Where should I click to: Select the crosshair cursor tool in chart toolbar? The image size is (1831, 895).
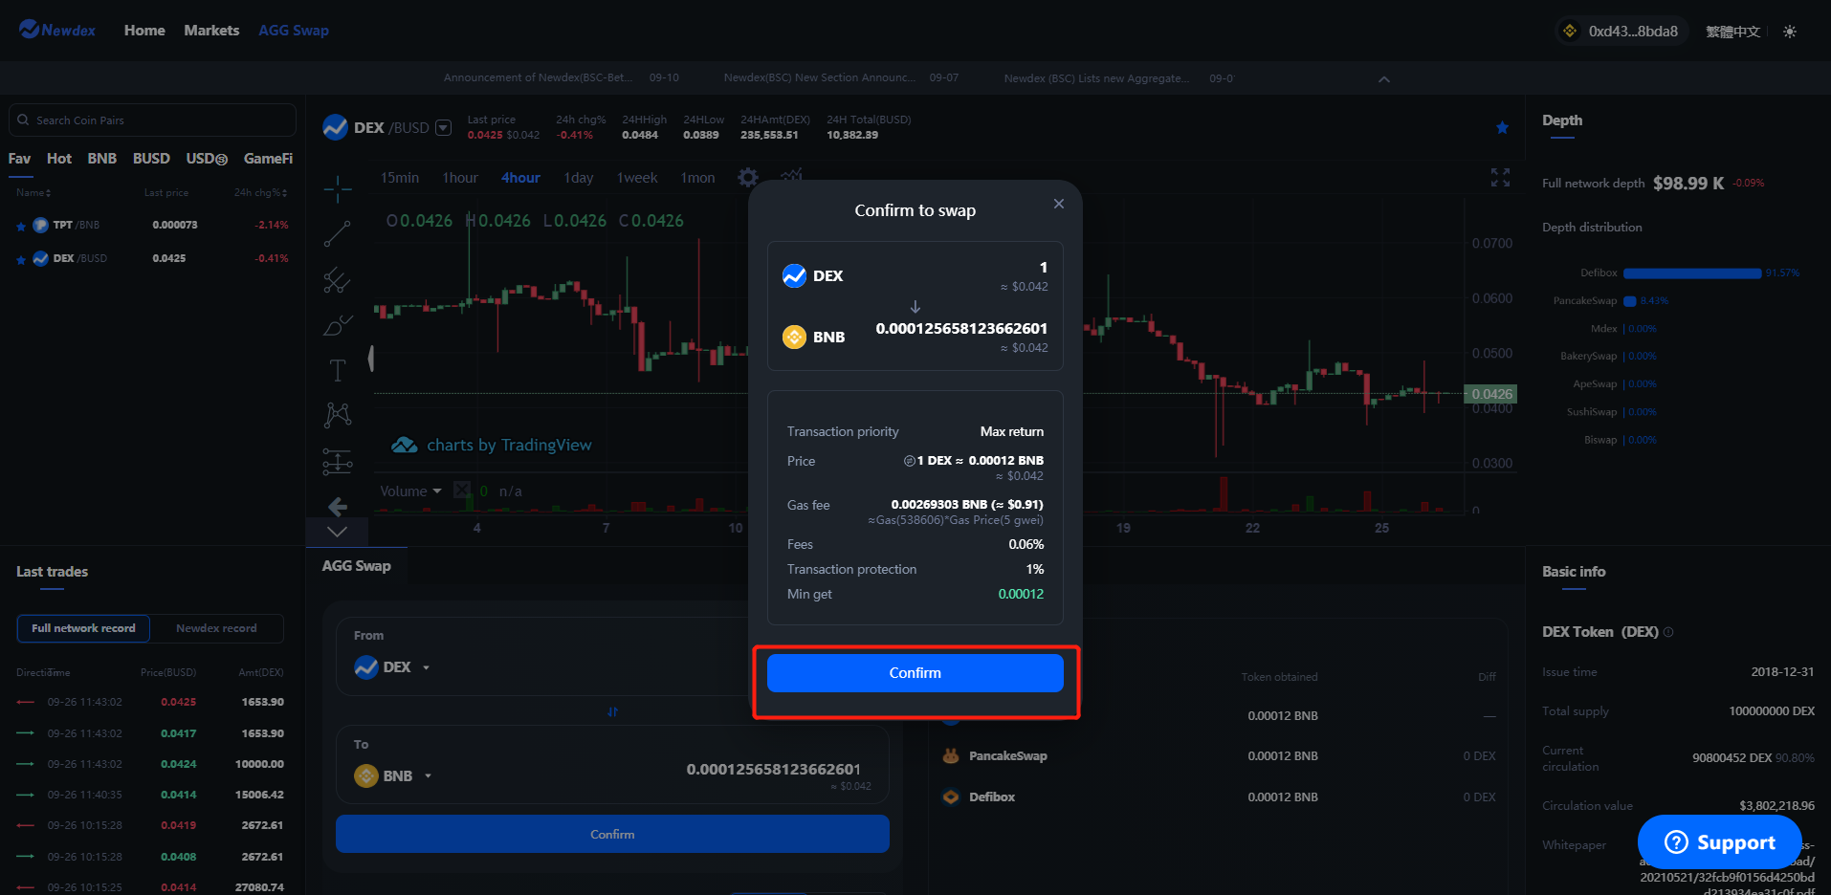tap(338, 189)
